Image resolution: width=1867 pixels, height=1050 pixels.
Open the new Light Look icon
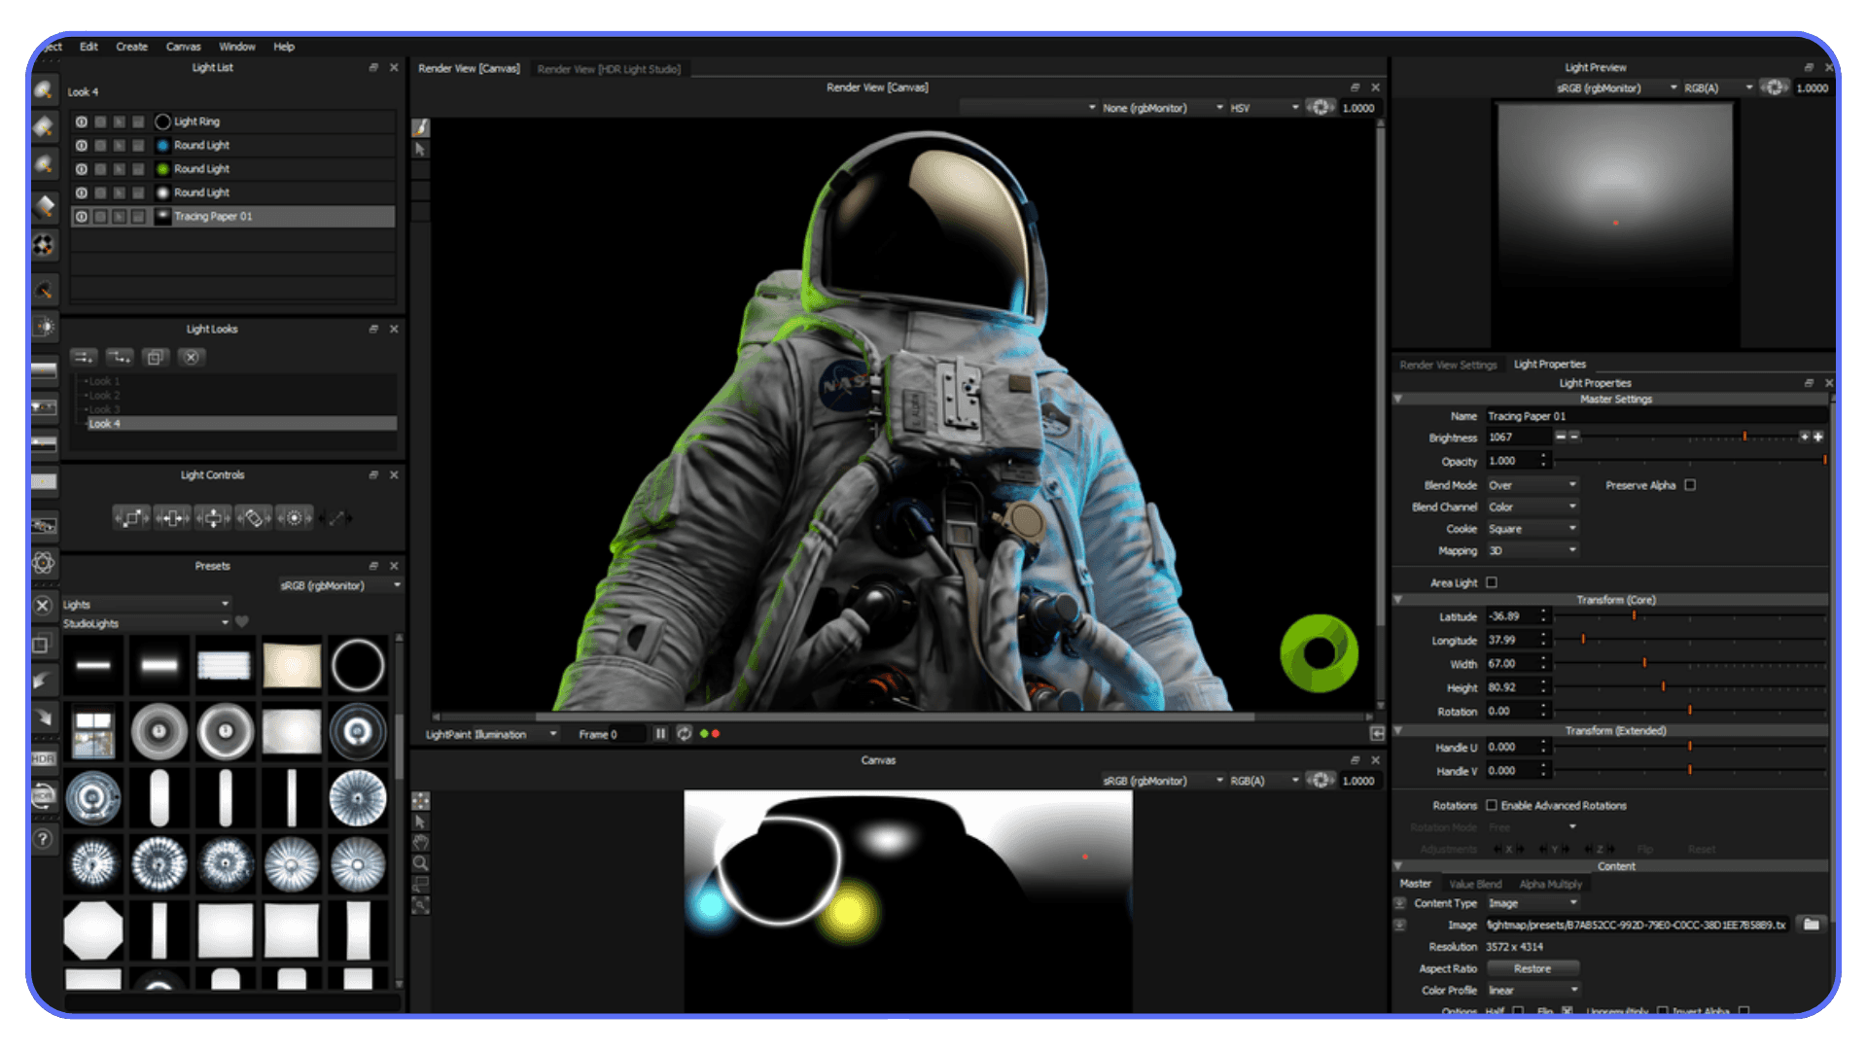(84, 358)
